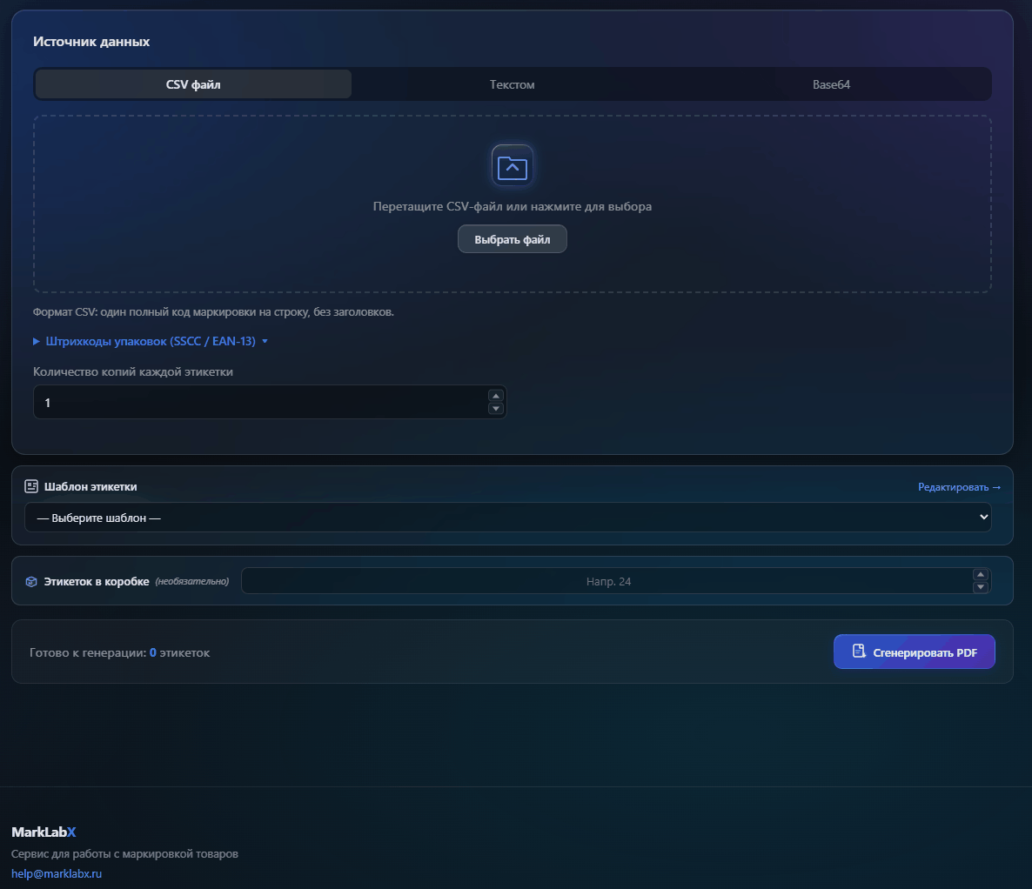This screenshot has width=1032, height=889.
Task: Increase copies count with up arrow
Action: click(x=496, y=396)
